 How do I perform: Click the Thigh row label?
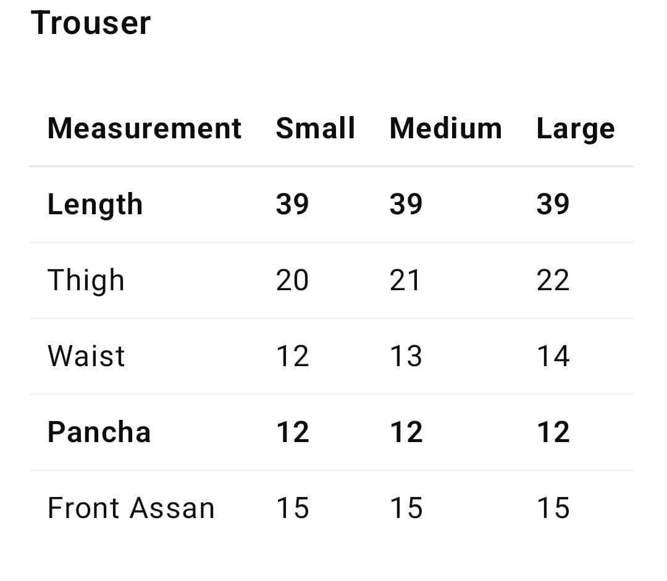(x=86, y=281)
